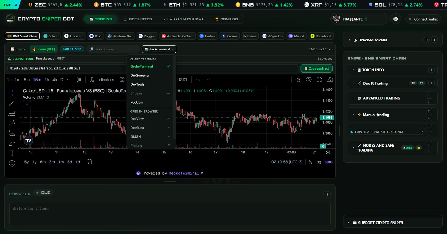Image resolution: width=447 pixels, height=234 pixels.
Task: Collapse console with arrow button
Action: [327, 194]
